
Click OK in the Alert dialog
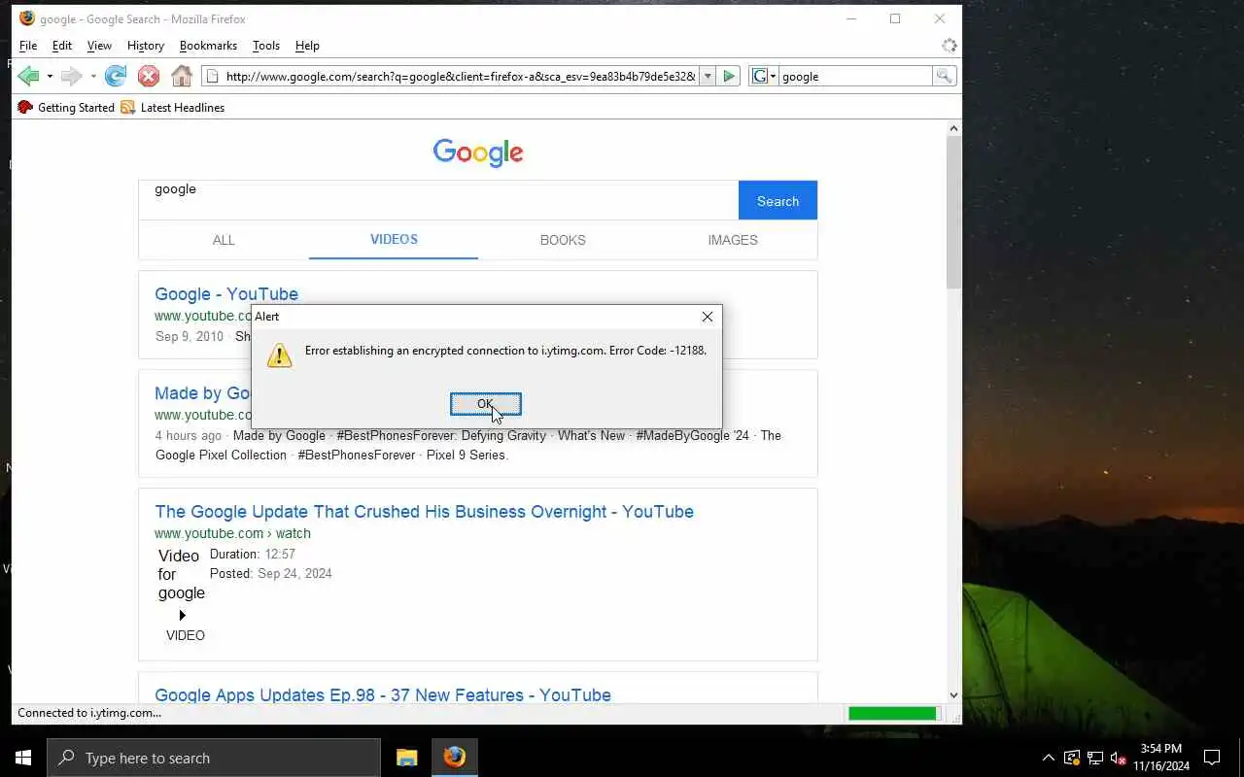pos(486,404)
